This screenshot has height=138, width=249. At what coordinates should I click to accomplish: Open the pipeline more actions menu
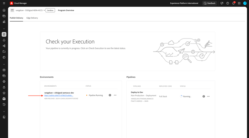point(208,97)
